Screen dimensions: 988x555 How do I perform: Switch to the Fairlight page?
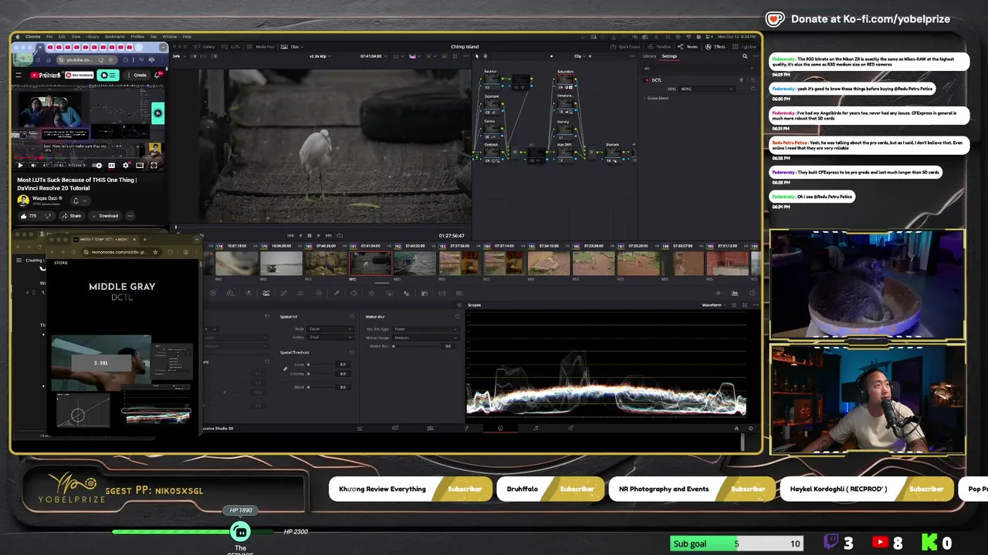536,428
